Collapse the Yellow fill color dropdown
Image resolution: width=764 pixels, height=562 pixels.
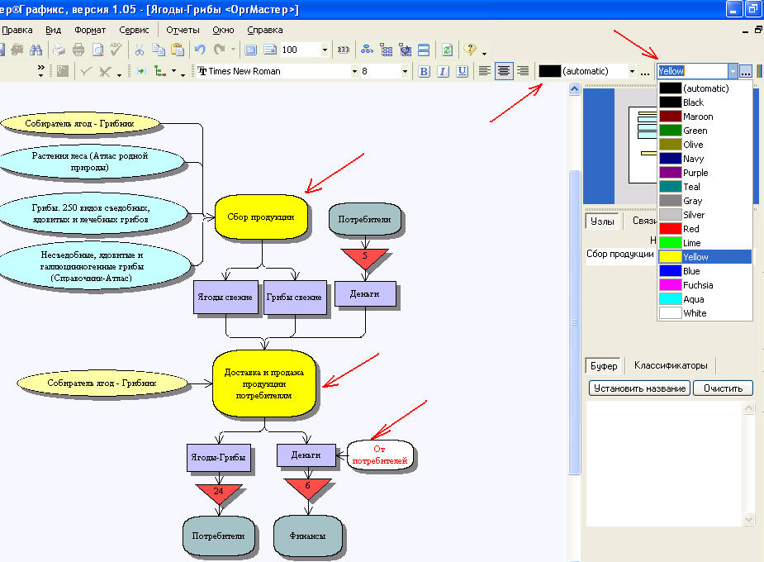click(733, 71)
